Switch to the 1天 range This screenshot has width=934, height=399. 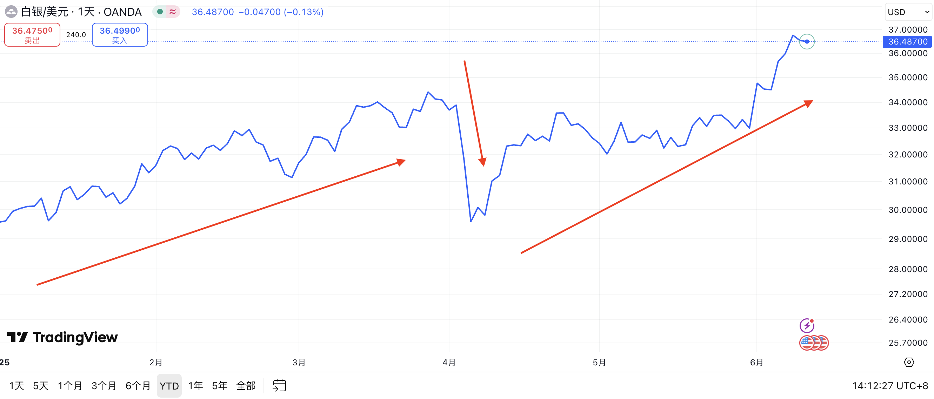(x=17, y=386)
